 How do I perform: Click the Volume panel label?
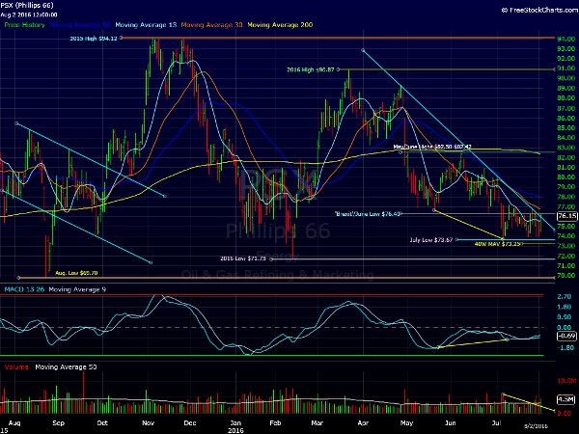pos(16,366)
